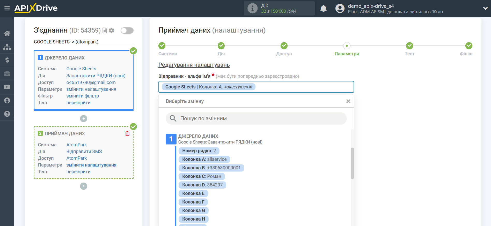
Task: Go to the Система step
Action: (x=162, y=46)
